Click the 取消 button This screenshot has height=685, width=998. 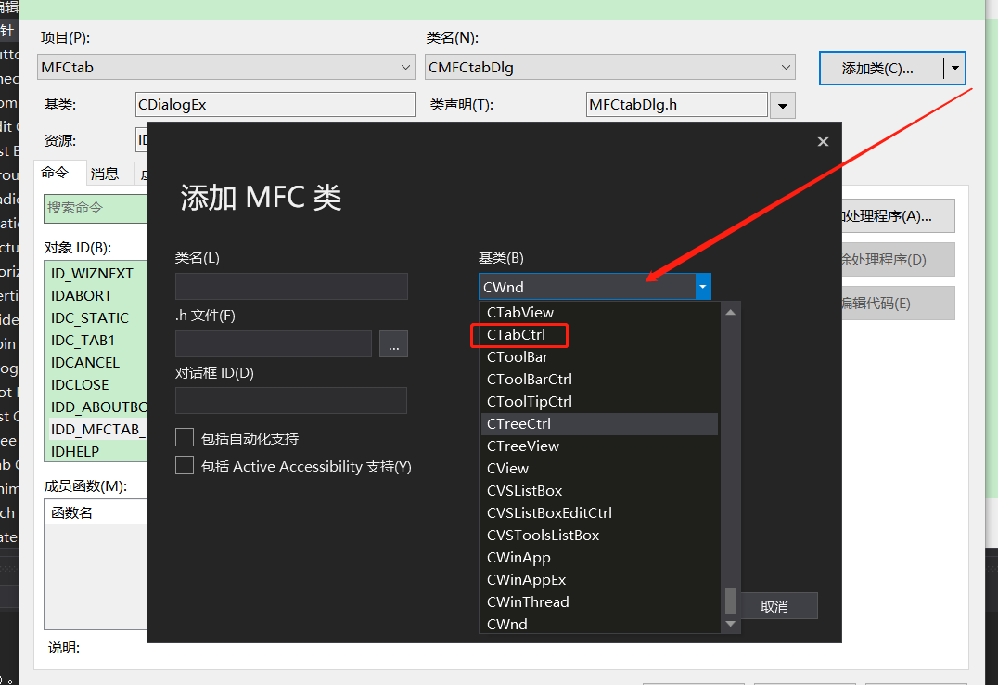[x=778, y=605]
